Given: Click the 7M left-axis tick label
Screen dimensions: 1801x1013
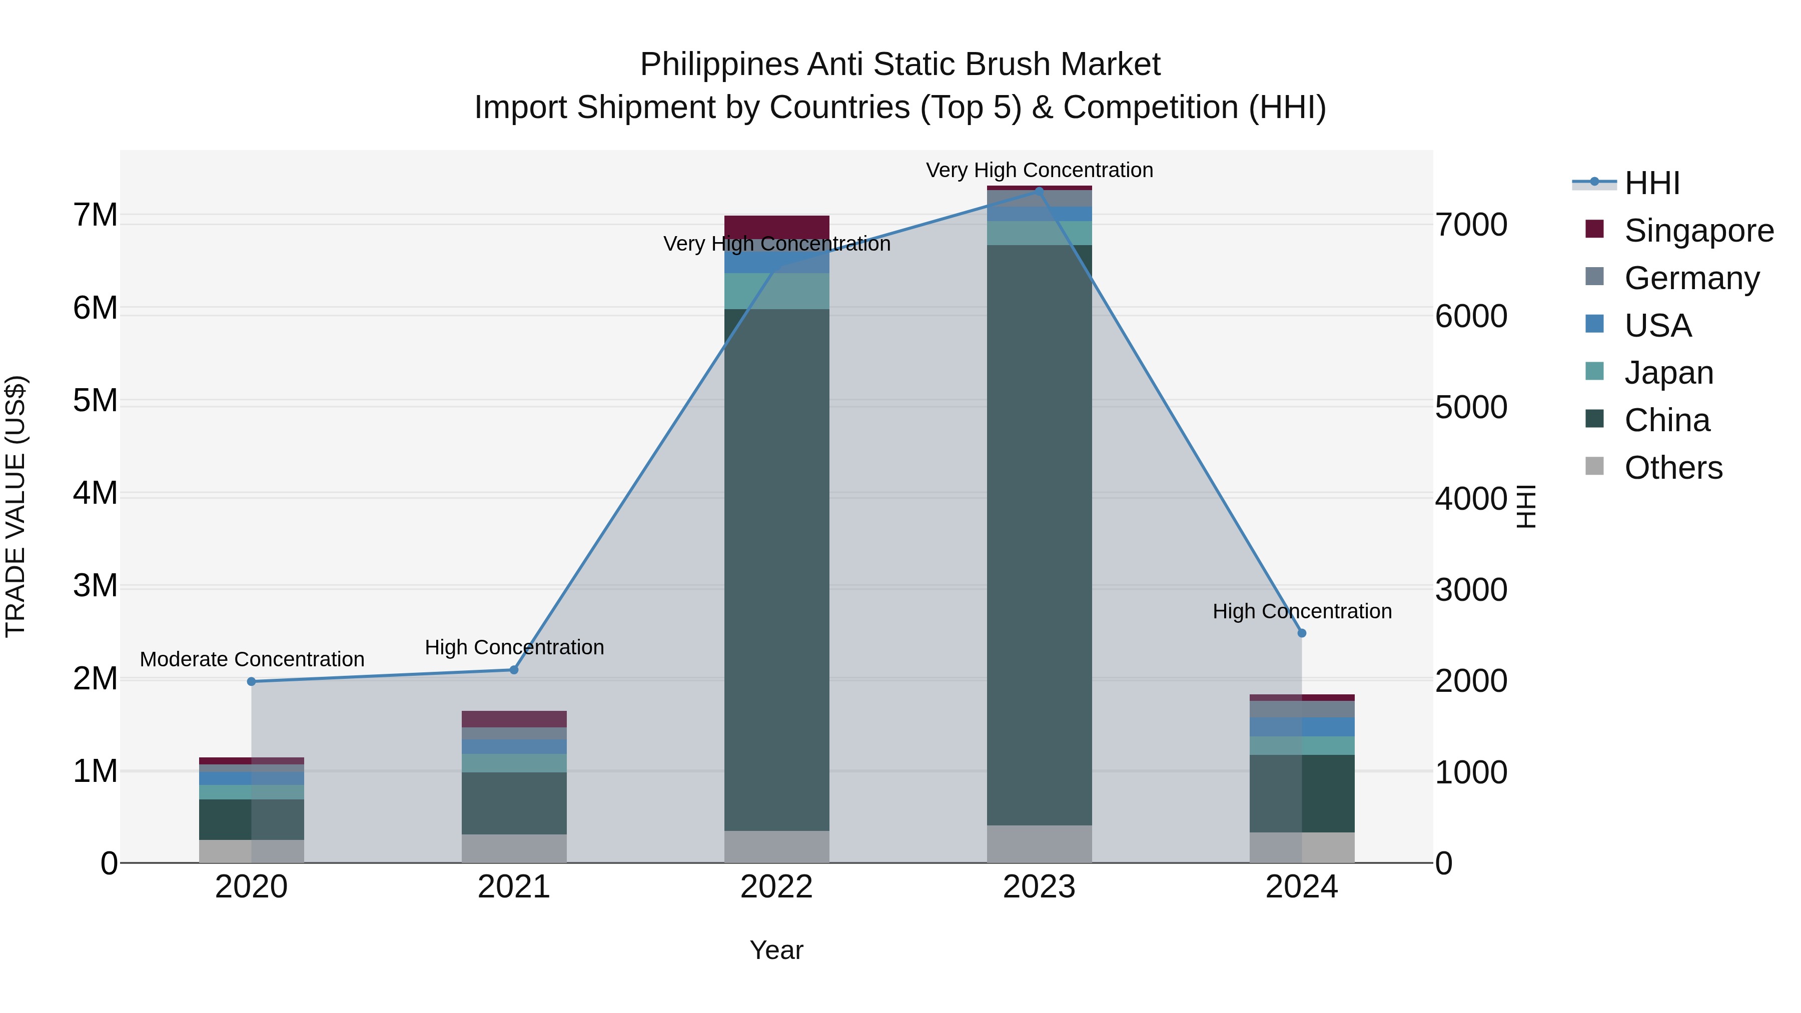Looking at the screenshot, I should (95, 215).
